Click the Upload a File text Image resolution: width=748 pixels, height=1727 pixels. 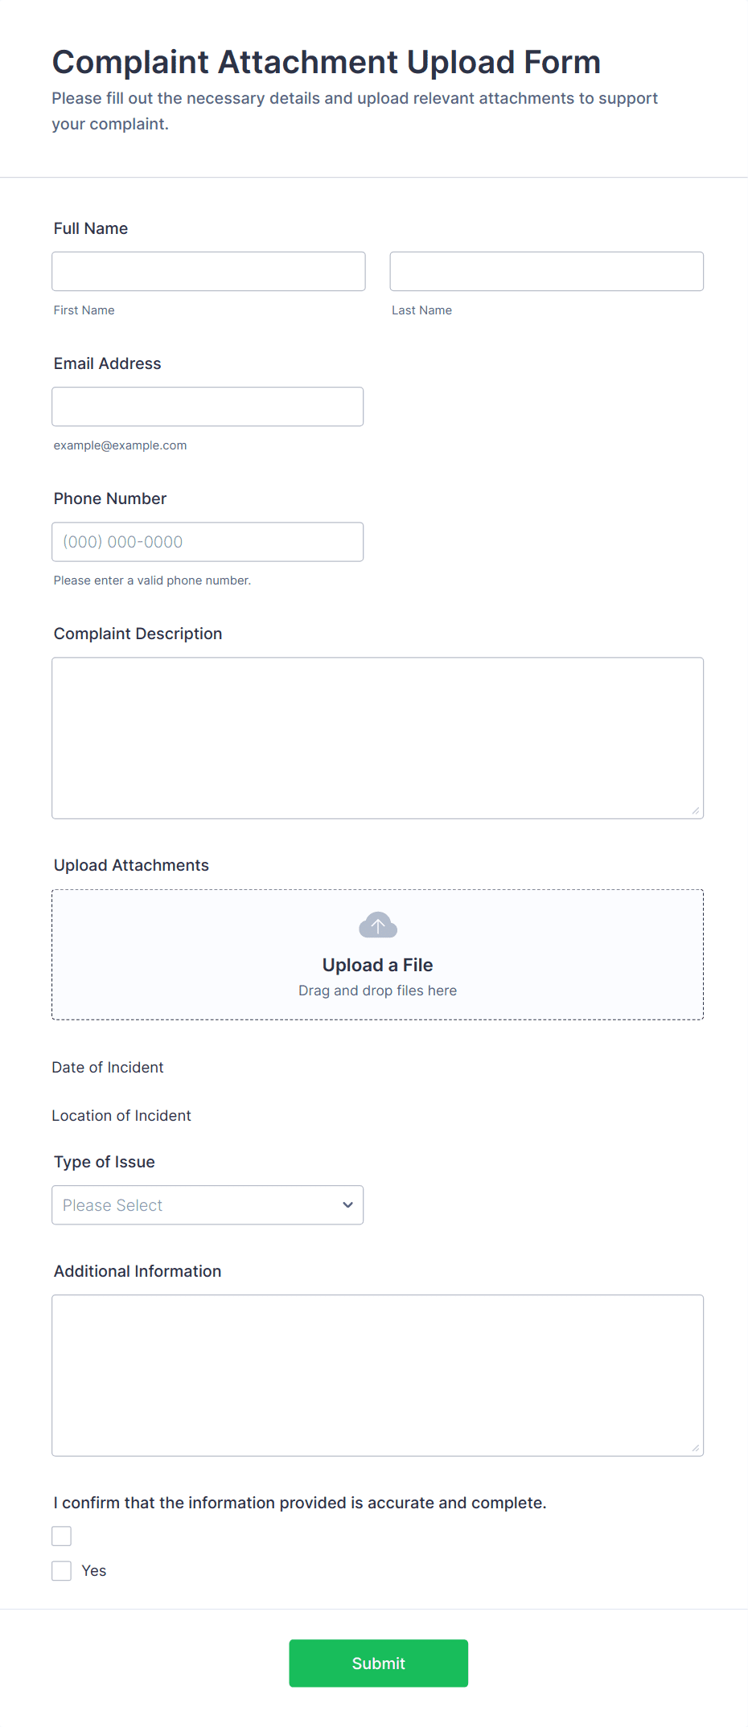click(377, 965)
